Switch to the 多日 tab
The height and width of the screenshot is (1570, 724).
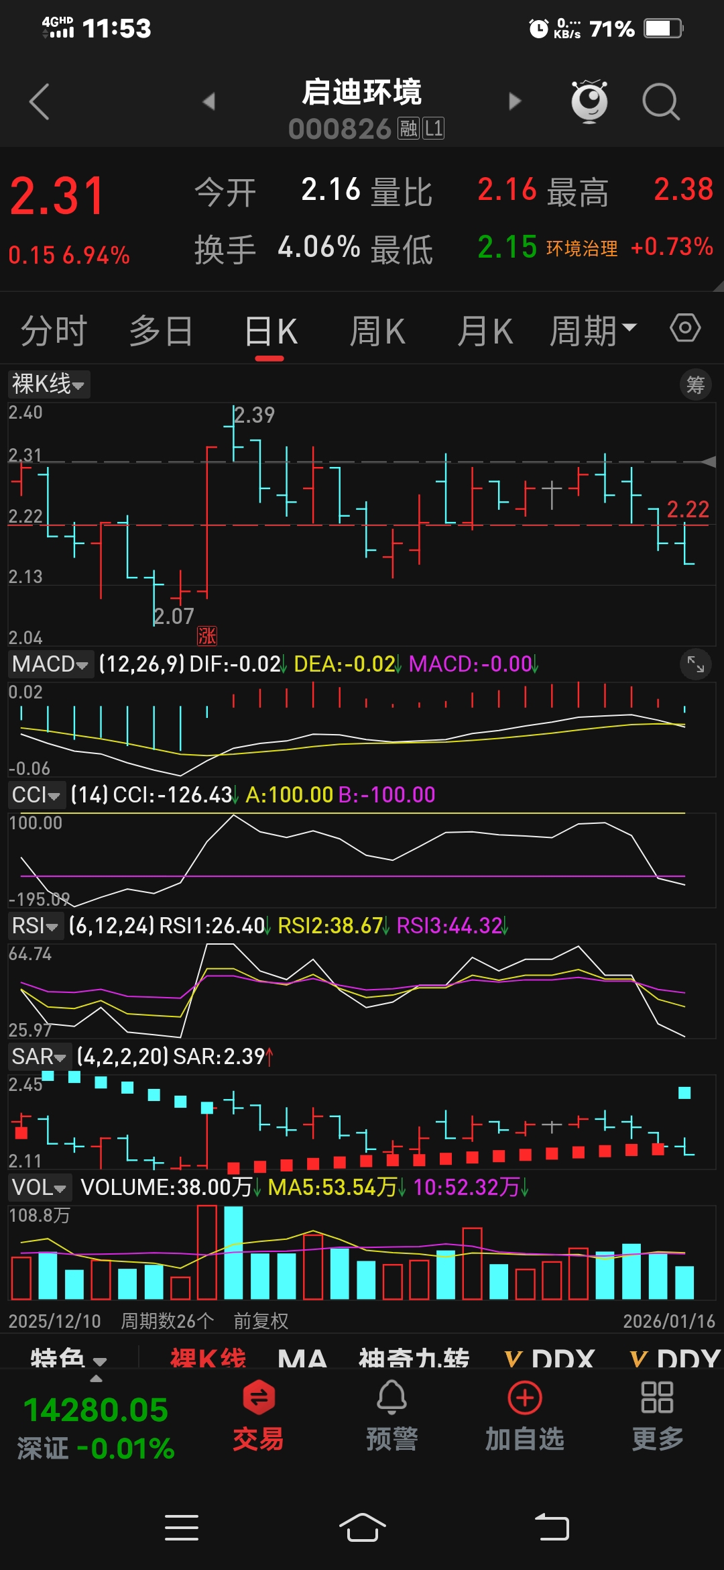(x=162, y=331)
